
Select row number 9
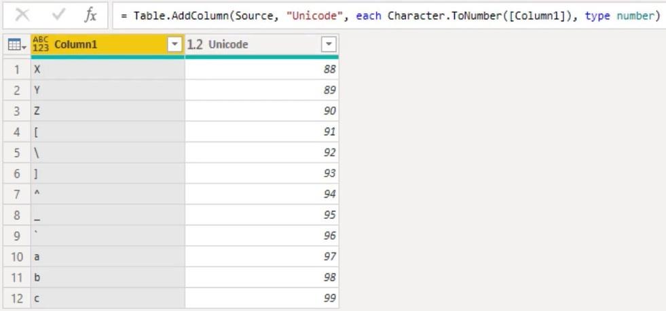[17, 236]
